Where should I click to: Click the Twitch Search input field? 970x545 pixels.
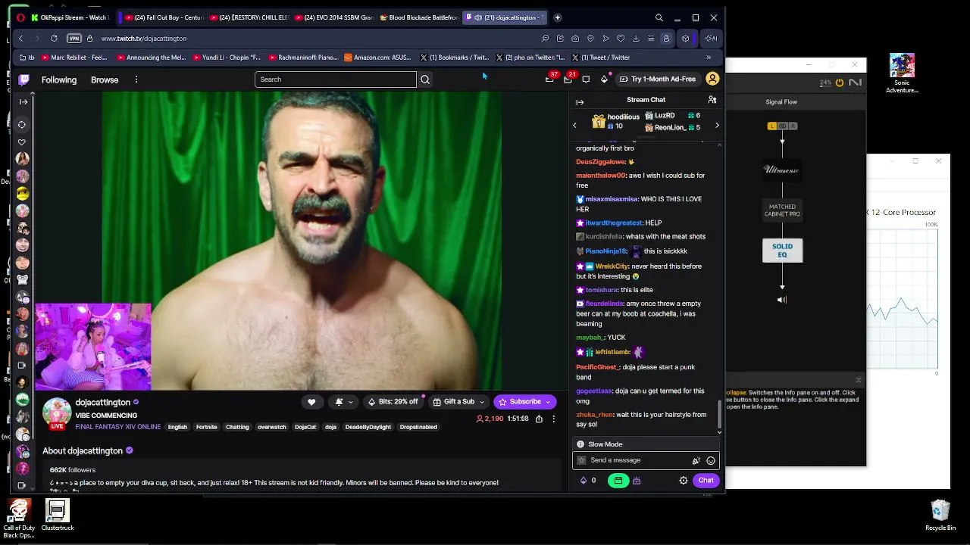tap(336, 79)
